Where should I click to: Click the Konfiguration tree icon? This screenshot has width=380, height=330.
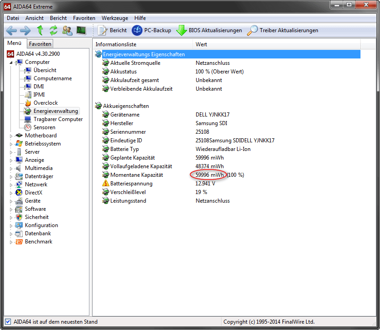[19, 225]
